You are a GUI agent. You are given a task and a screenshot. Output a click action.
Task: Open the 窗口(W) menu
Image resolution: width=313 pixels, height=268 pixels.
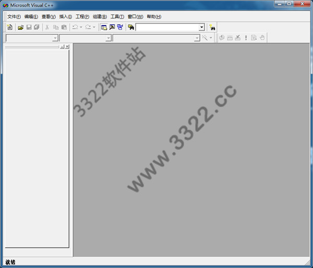point(135,17)
